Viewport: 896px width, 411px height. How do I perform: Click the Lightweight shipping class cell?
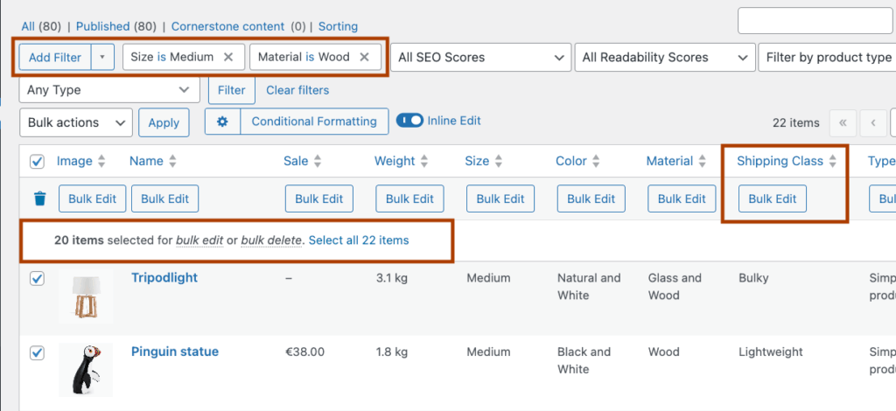point(771,352)
